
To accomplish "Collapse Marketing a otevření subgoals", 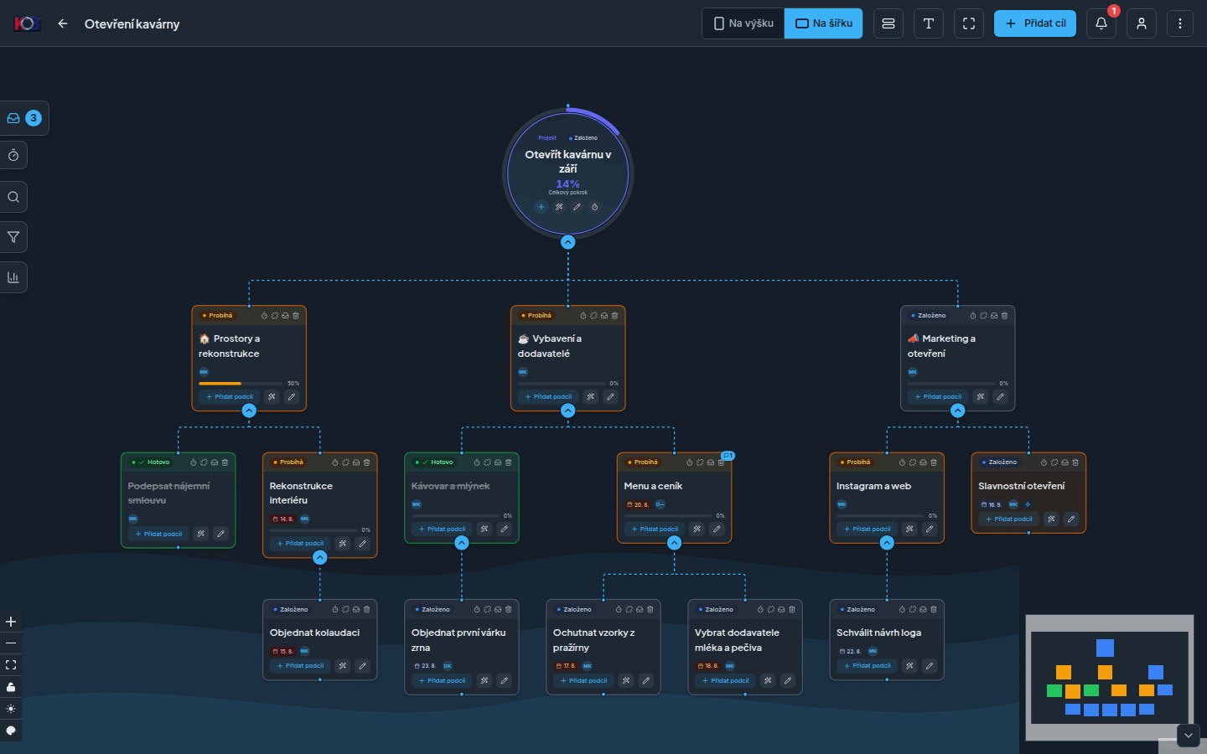I will click(958, 411).
